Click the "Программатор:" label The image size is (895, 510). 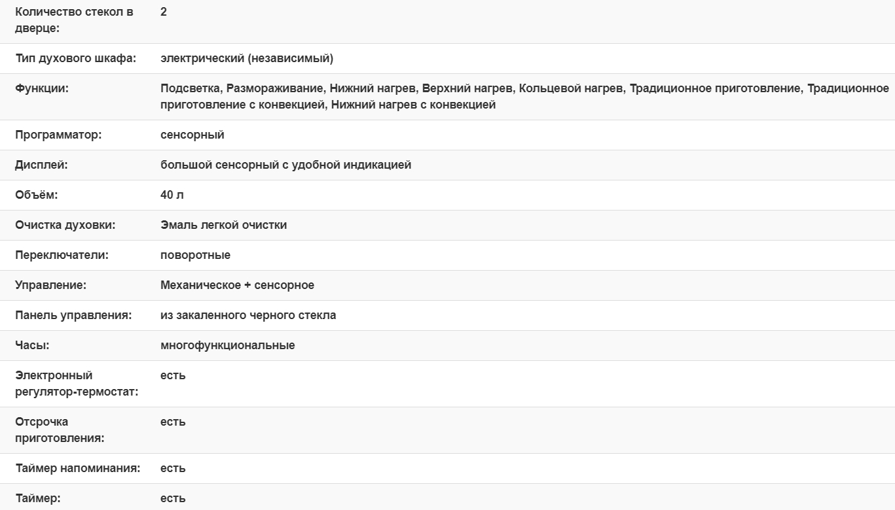(58, 135)
